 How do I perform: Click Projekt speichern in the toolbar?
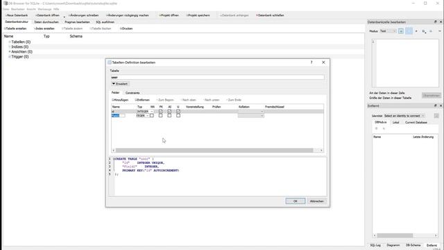(198, 15)
